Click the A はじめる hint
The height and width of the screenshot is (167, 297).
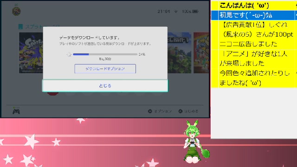pos(188,111)
